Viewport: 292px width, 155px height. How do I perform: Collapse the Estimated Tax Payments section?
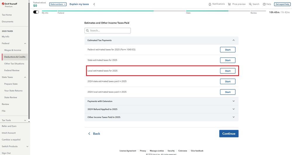(x=233, y=40)
